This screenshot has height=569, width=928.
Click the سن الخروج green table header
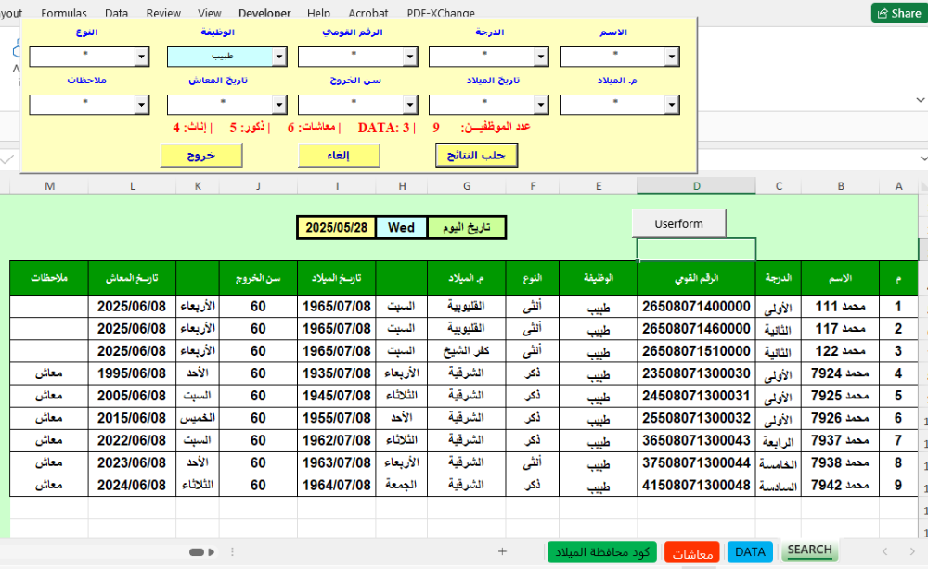pos(258,278)
